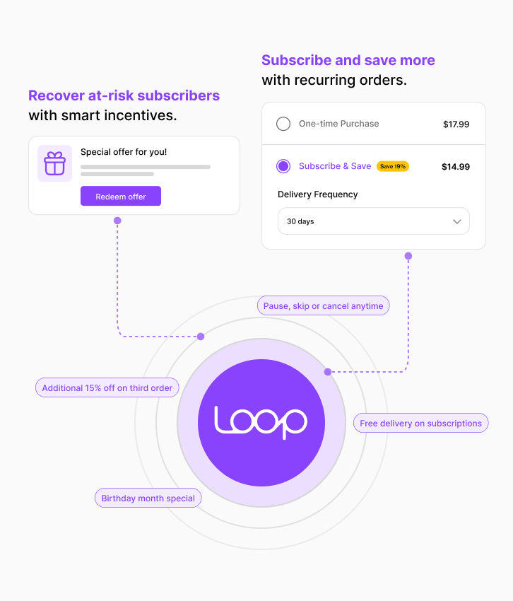Viewport: 513px width, 601px height.
Task: Click the Save 19% yellow badge
Action: coord(393,166)
